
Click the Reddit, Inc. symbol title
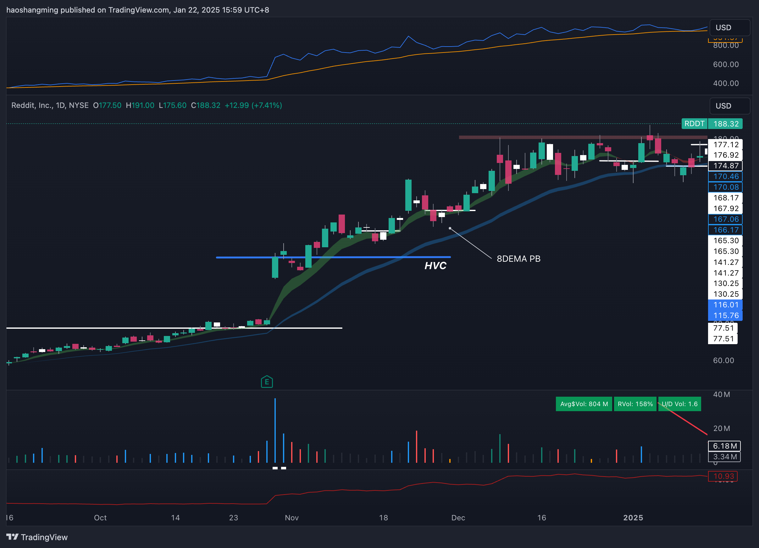[x=32, y=105]
